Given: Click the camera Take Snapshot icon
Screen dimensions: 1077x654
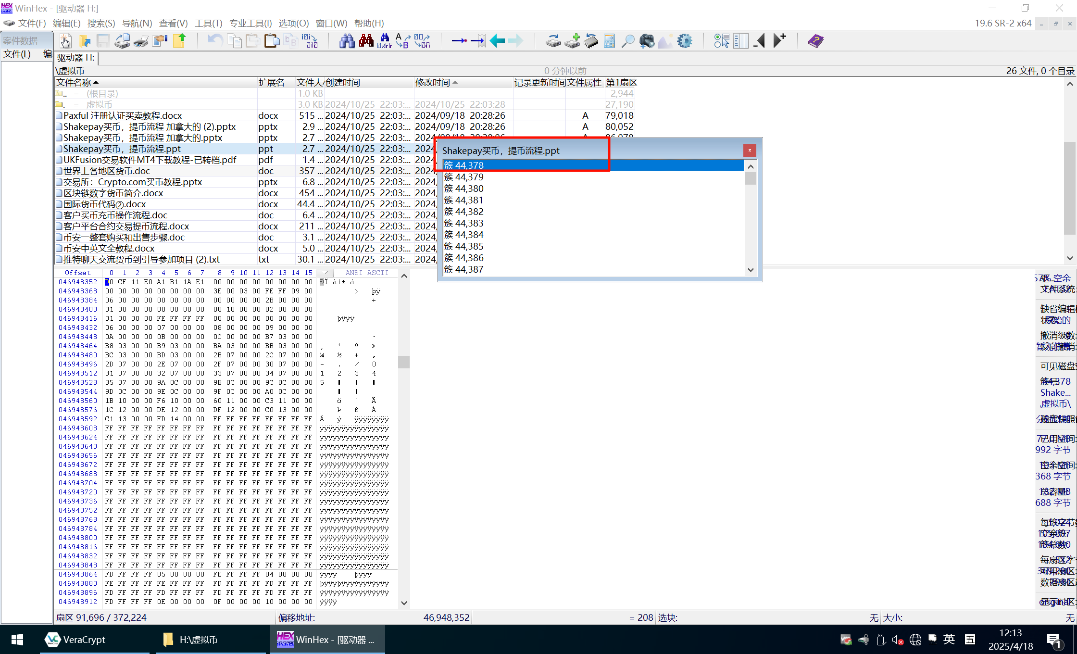Looking at the screenshot, I should [647, 41].
